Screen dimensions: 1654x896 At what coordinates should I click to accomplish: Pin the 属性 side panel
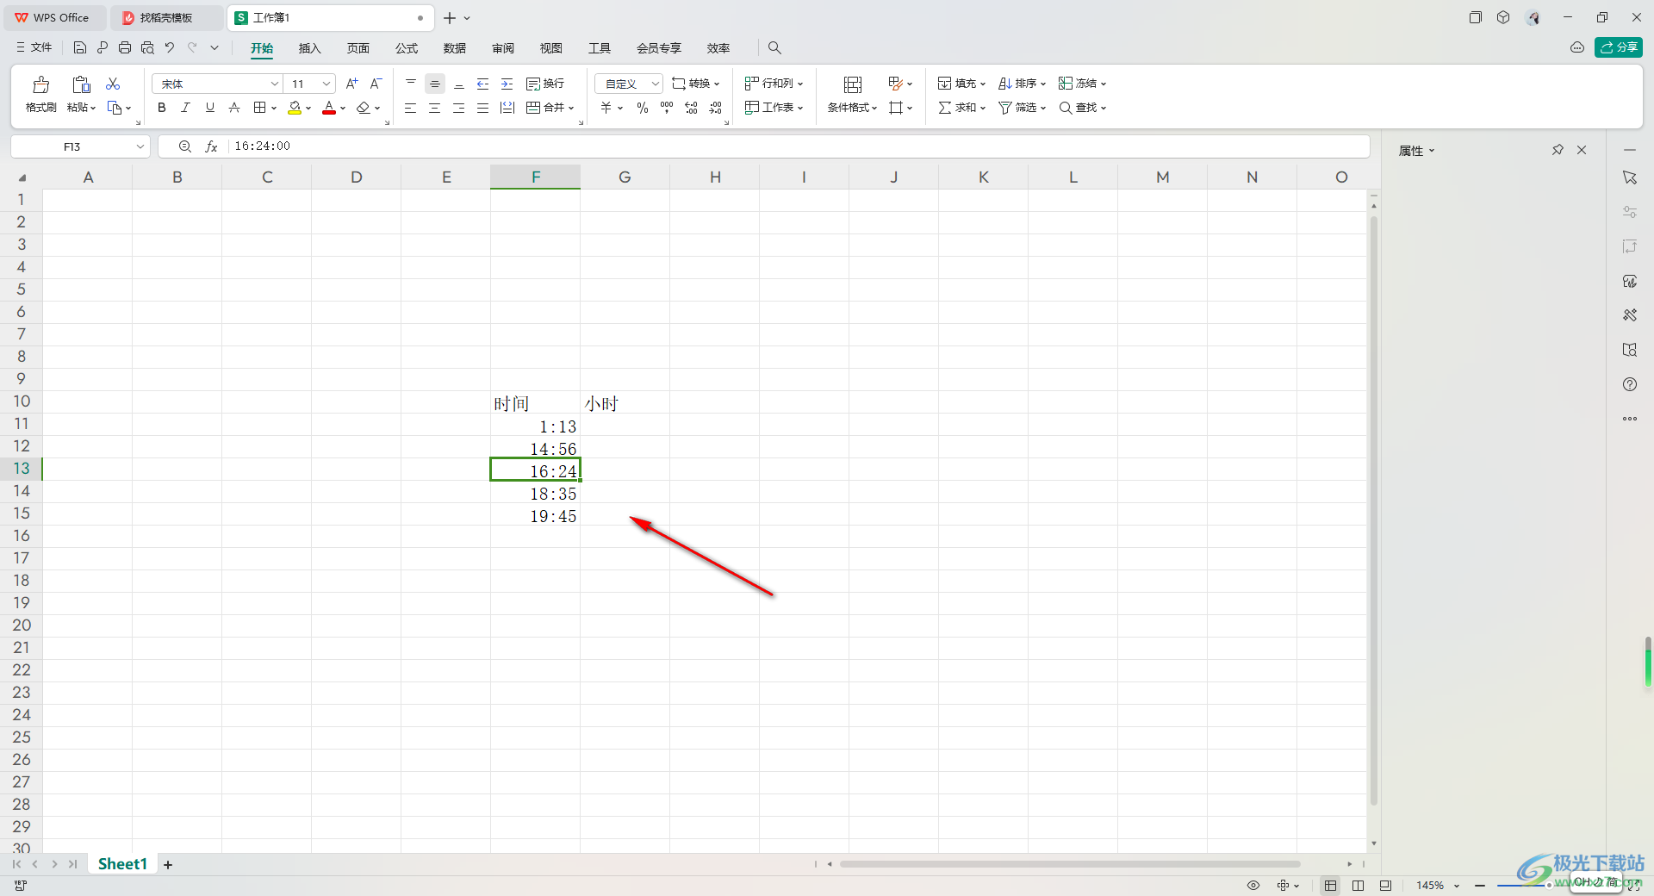point(1558,150)
